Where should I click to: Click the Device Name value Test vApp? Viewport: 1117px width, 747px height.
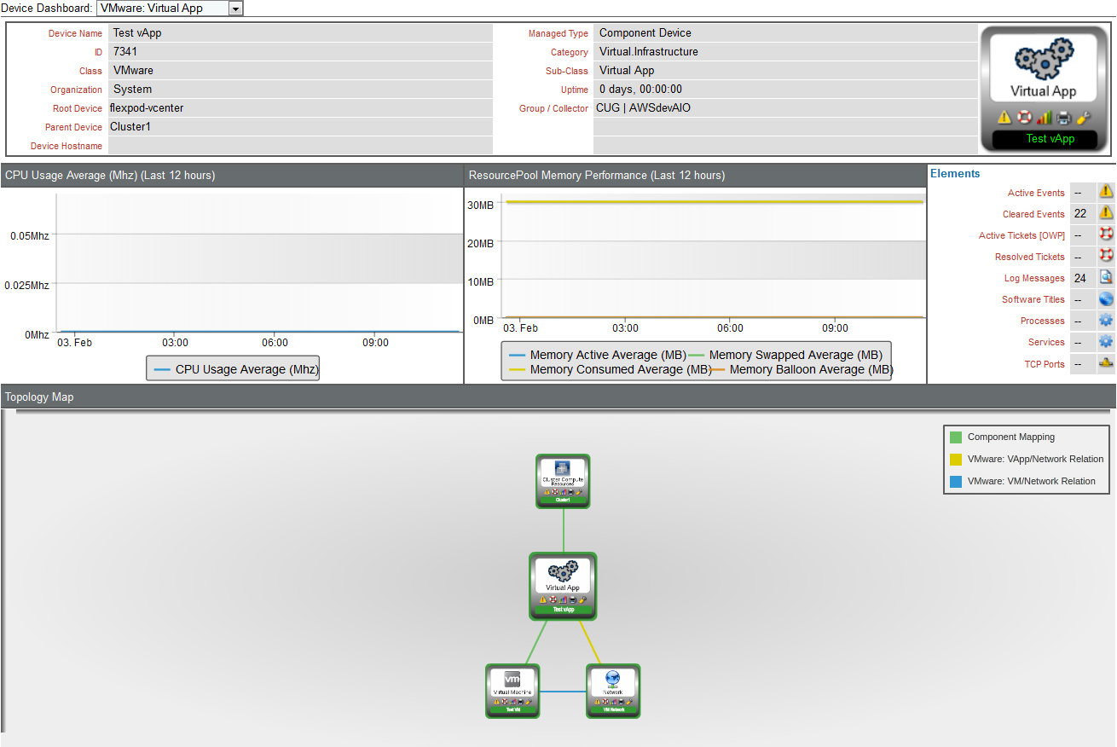click(x=137, y=33)
